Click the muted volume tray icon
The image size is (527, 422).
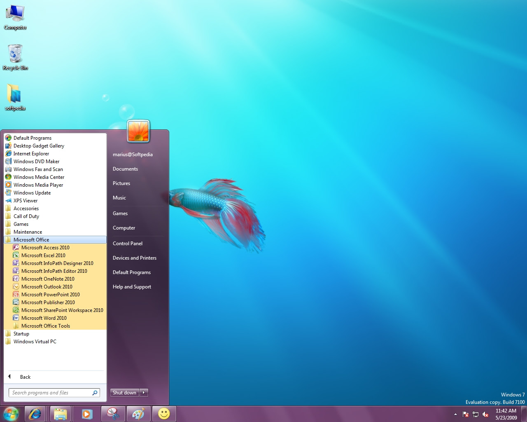pyautogui.click(x=485, y=414)
